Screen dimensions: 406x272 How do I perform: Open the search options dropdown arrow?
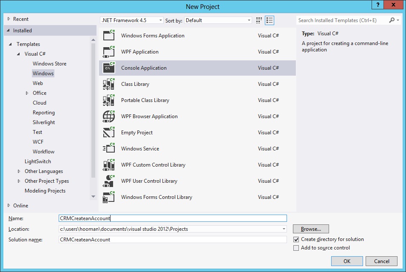[x=398, y=20]
